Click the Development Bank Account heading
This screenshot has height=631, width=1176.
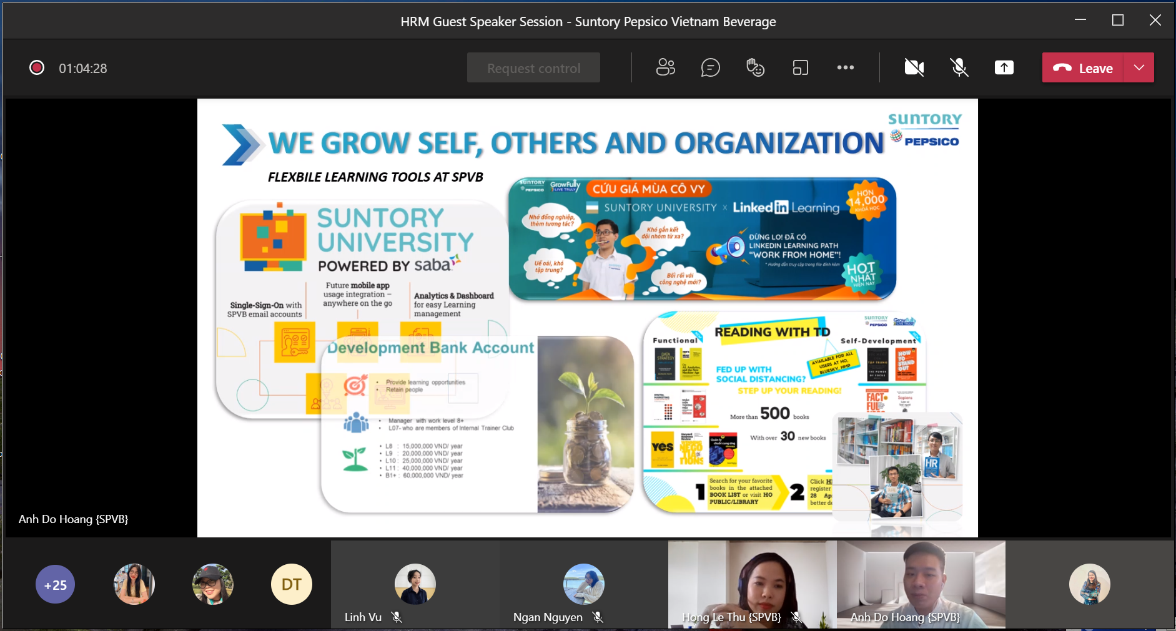point(431,348)
